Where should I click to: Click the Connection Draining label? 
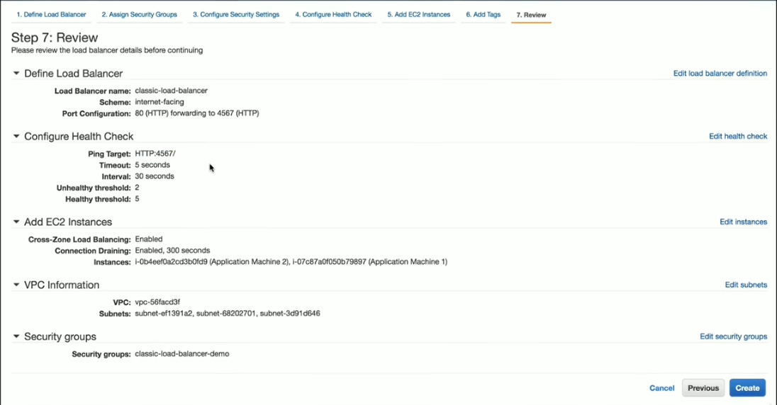pos(93,251)
